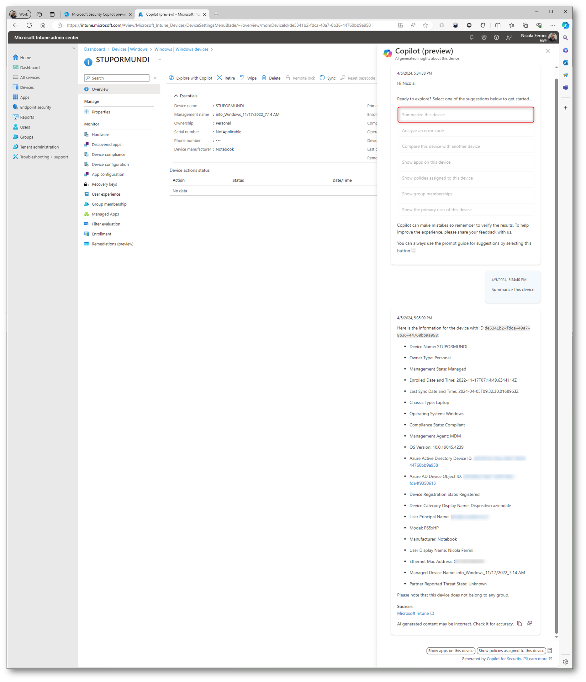Open Remediations (preview)
Viewport: 586px width, 682px height.
tap(108, 244)
